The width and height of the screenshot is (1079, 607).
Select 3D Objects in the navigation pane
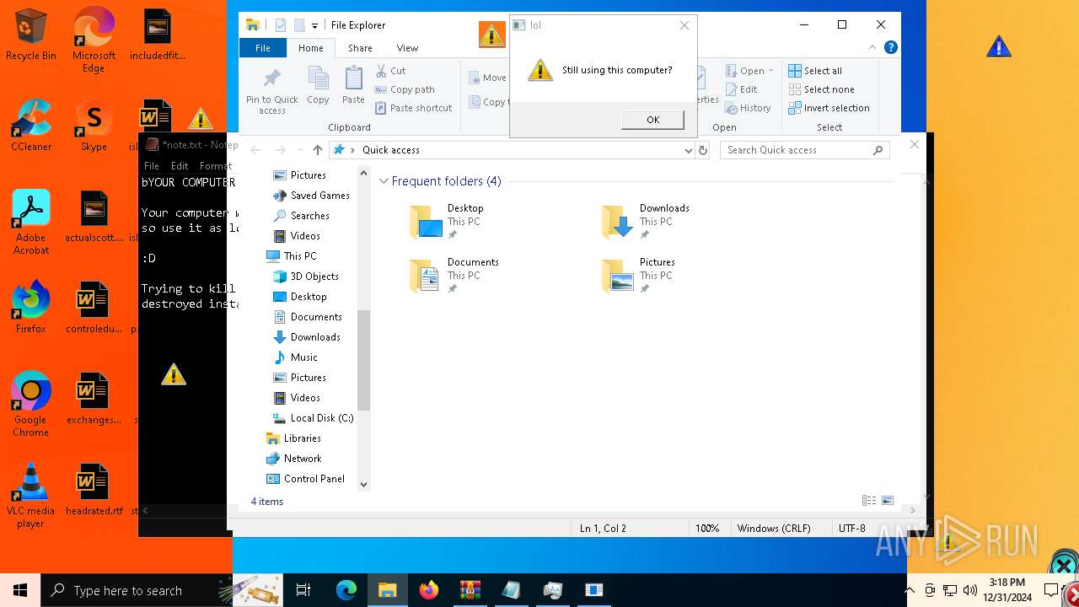(x=306, y=277)
